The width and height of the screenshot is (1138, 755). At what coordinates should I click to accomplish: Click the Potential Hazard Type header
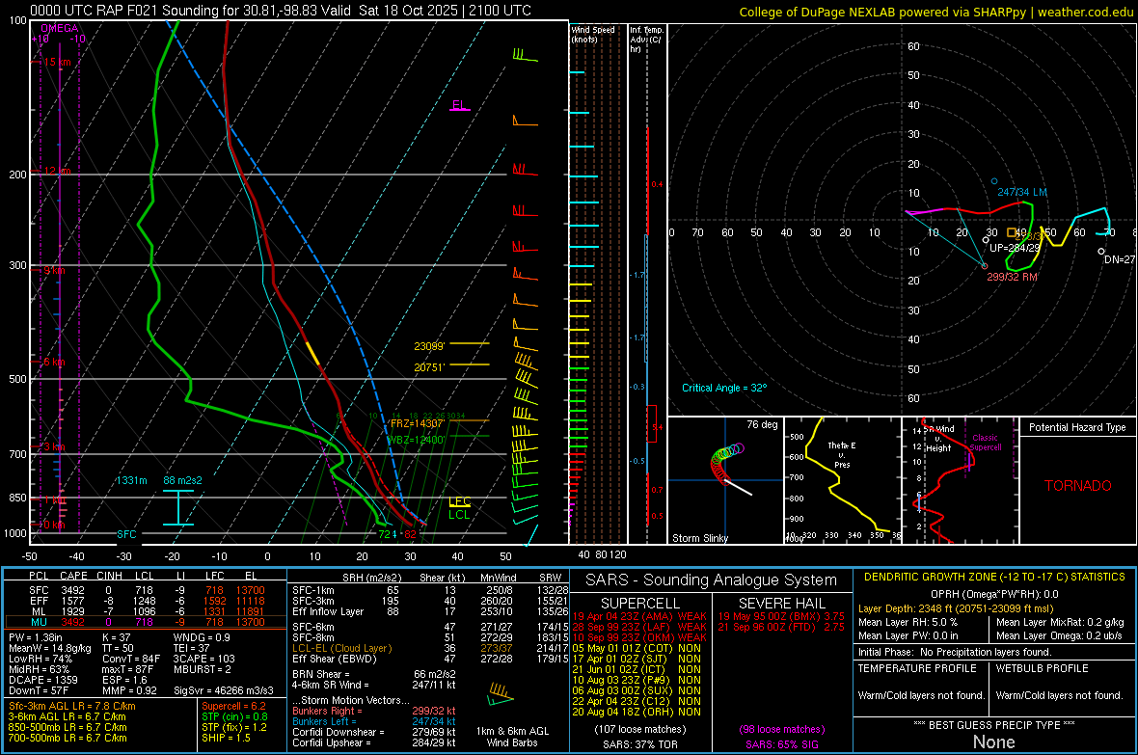[1078, 427]
